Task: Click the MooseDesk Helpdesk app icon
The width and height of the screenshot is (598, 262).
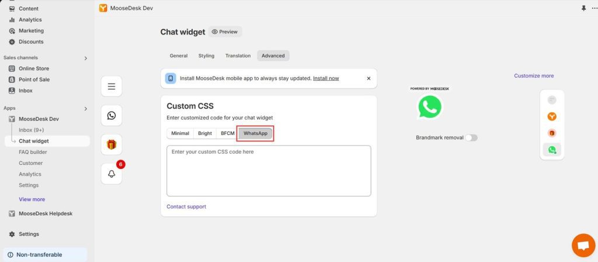Action: point(12,213)
